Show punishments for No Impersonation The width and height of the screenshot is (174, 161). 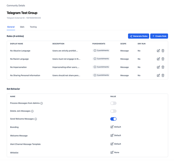click(101, 67)
